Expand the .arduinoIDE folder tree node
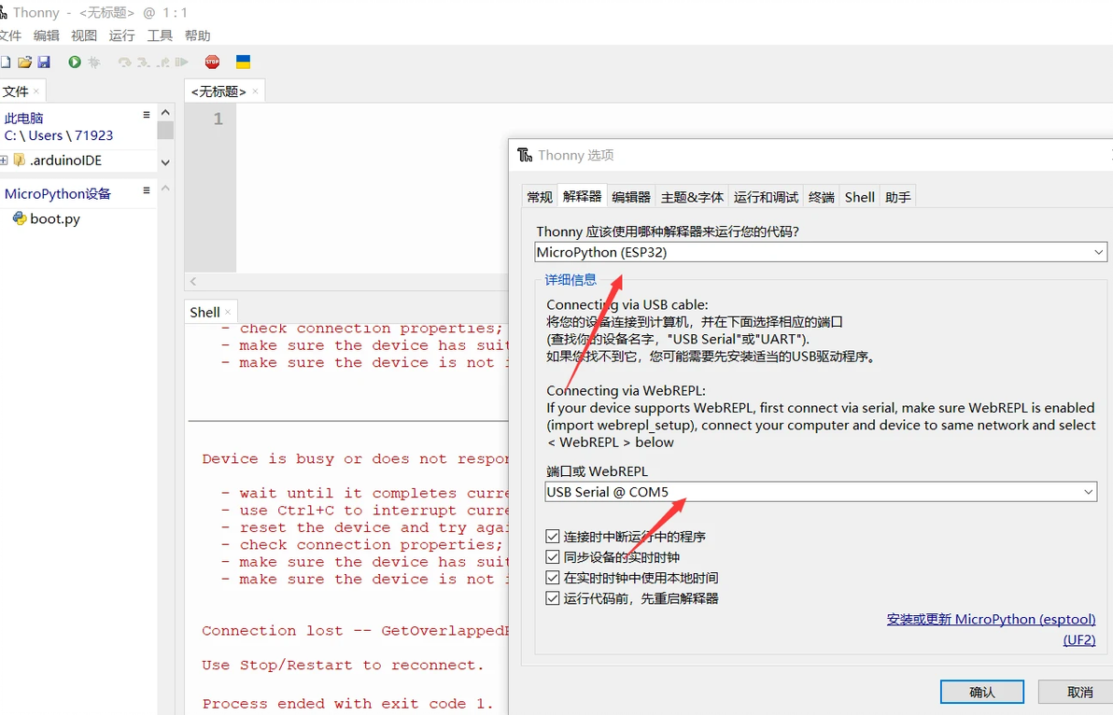1113x715 pixels. tap(4, 161)
